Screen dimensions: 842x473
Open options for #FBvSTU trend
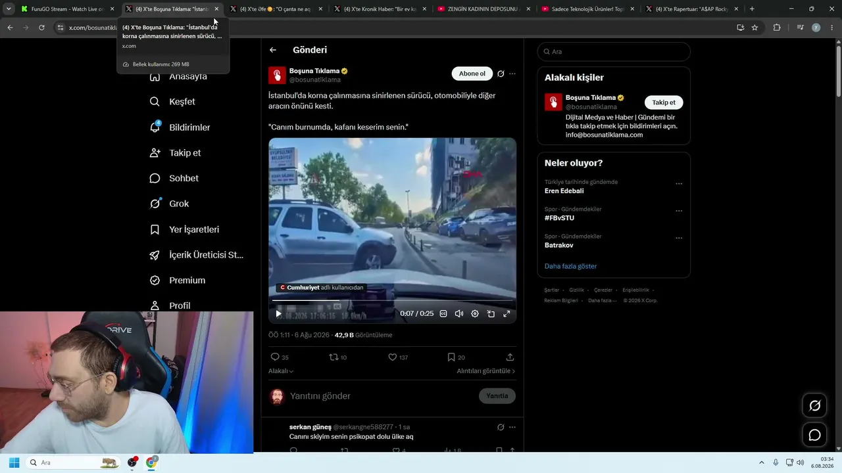[x=679, y=210]
